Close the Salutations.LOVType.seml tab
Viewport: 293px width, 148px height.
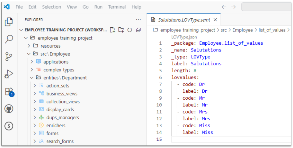pyautogui.click(x=215, y=20)
